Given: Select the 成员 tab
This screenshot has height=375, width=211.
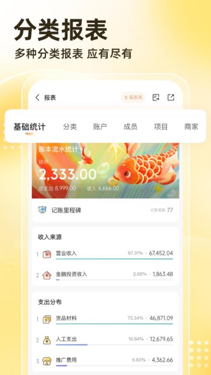Looking at the screenshot, I should click(x=130, y=127).
